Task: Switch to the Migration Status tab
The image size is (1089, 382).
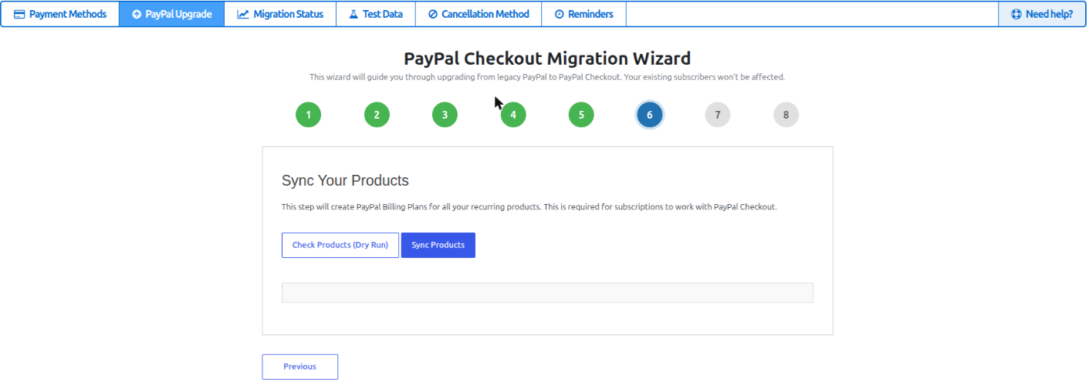Action: 280,14
